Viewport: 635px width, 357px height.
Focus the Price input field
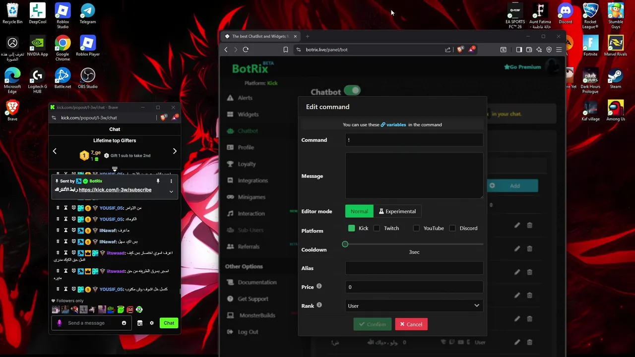tap(414, 287)
